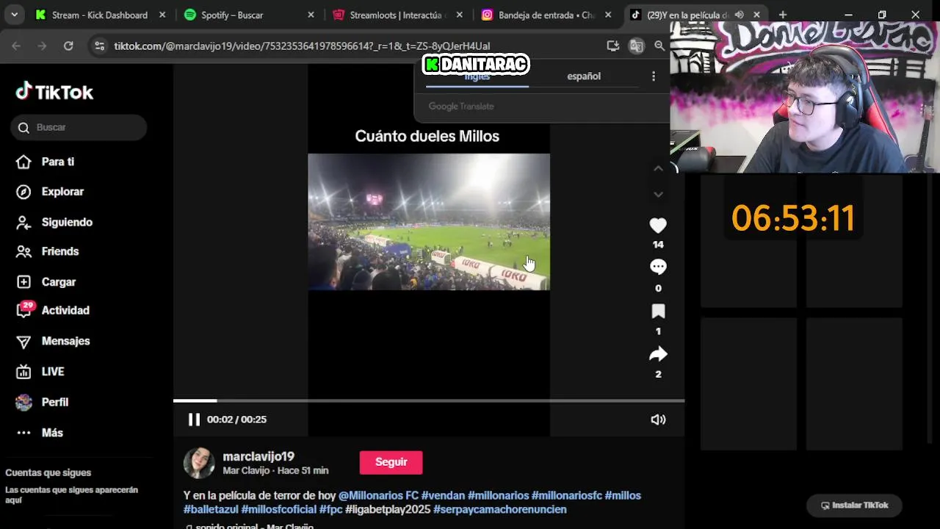The height and width of the screenshot is (529, 940).
Task: Open the #millonariosfc hashtag
Action: (x=566, y=496)
